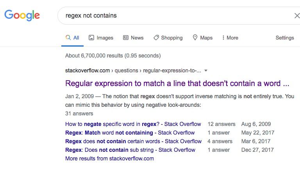Switch to the Images tab
The image size is (300, 169).
tap(101, 38)
